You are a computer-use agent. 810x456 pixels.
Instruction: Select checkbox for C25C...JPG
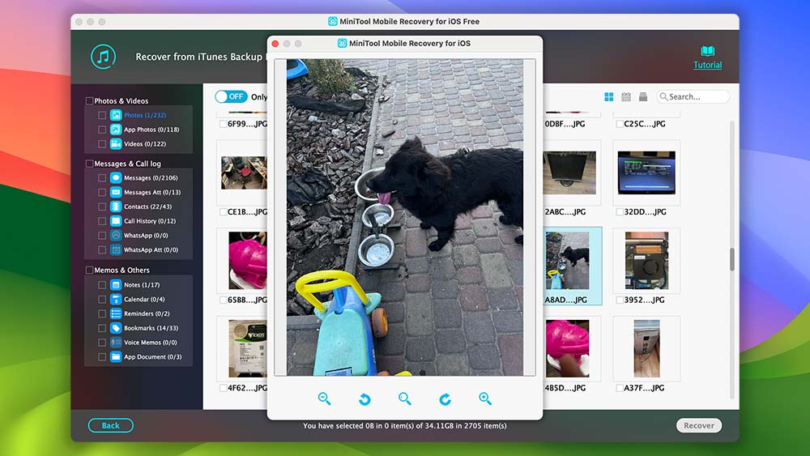[x=620, y=124]
